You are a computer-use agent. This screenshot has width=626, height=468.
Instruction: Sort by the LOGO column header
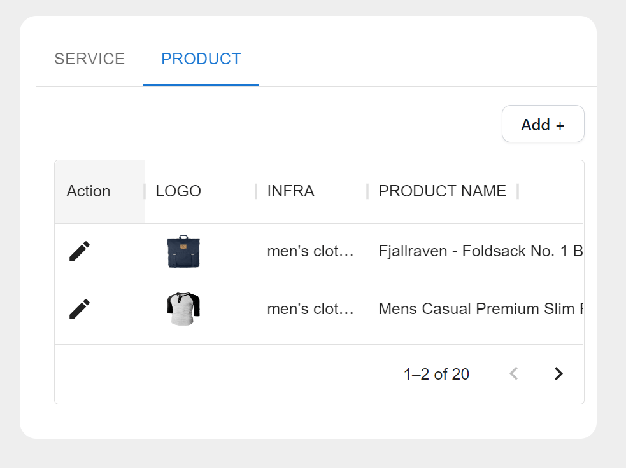point(178,191)
